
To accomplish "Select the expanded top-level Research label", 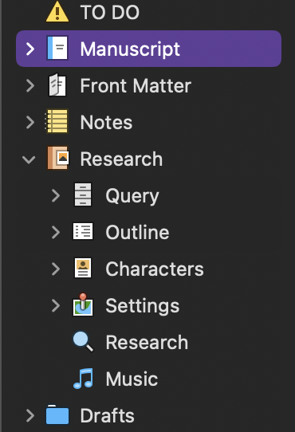I will (x=121, y=159).
